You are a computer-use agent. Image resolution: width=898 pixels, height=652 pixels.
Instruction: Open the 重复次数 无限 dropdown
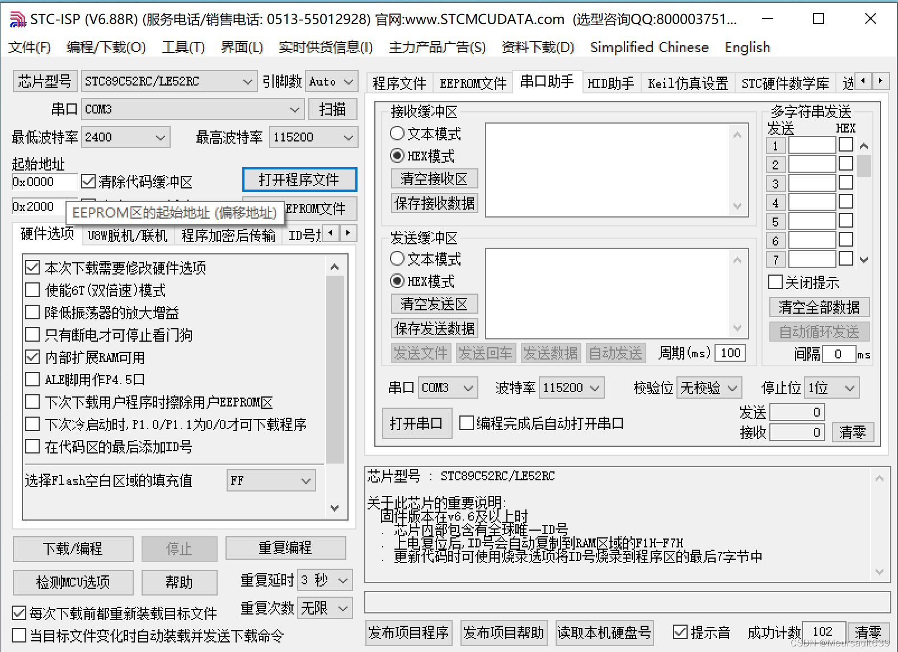tap(325, 608)
